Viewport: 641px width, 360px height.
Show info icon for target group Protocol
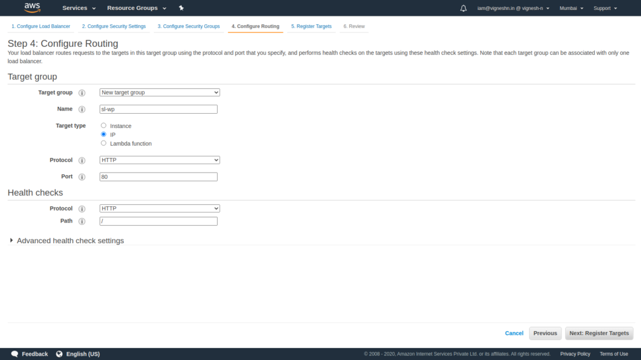tap(82, 161)
